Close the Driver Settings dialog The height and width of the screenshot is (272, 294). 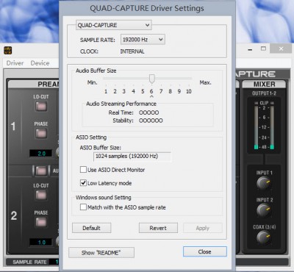(x=205, y=251)
